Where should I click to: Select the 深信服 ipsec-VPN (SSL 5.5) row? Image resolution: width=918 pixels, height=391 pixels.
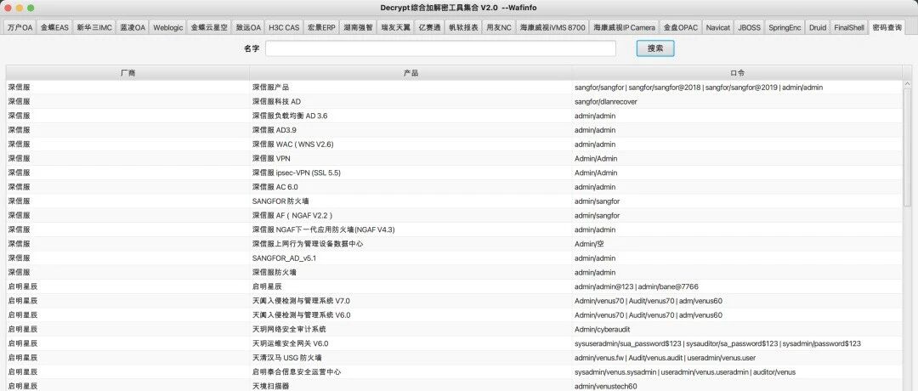[454, 173]
